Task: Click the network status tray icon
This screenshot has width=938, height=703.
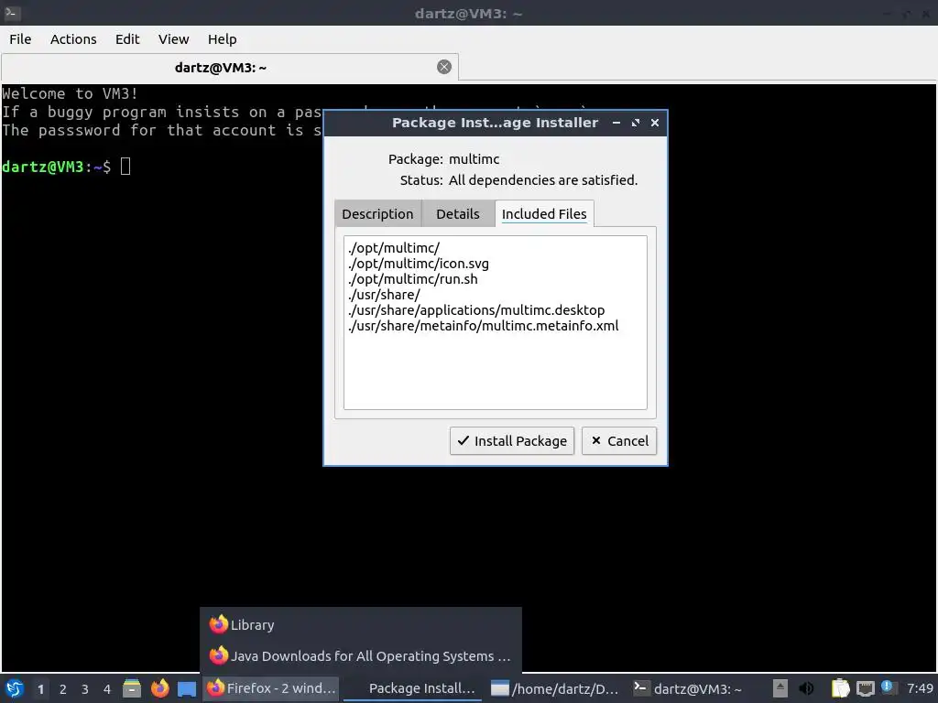Action: pos(865,688)
